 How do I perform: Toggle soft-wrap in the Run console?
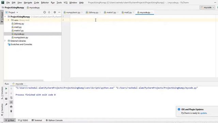[x=11, y=98]
